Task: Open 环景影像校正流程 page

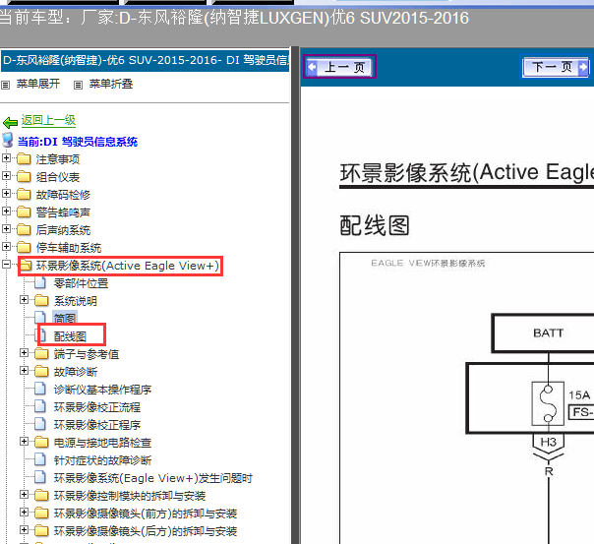Action: click(x=97, y=407)
